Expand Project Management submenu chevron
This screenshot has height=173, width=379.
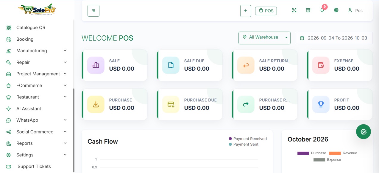coord(65,74)
